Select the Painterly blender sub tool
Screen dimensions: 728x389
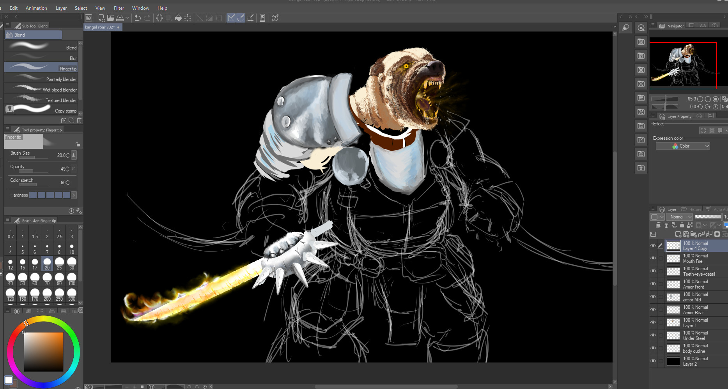(x=41, y=78)
